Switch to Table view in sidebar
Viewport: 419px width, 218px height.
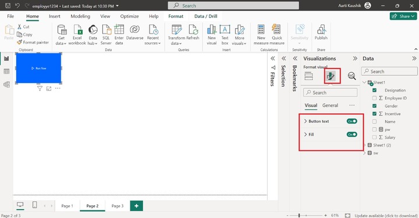pyautogui.click(x=6, y=71)
